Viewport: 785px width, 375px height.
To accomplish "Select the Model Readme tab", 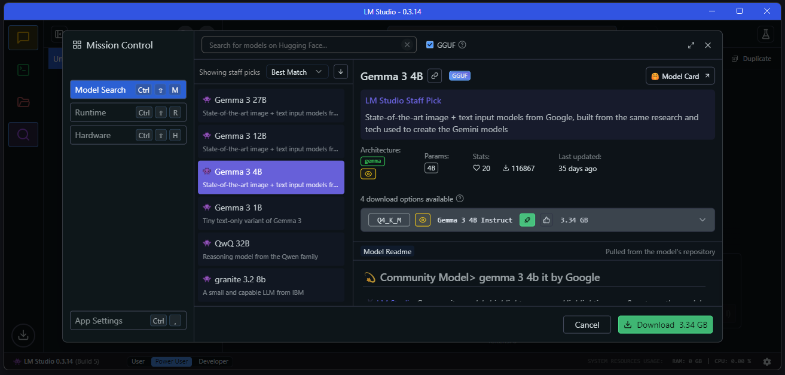I will tap(387, 252).
